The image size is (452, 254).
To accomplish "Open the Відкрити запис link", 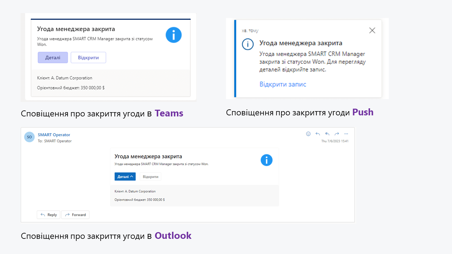I will [282, 84].
